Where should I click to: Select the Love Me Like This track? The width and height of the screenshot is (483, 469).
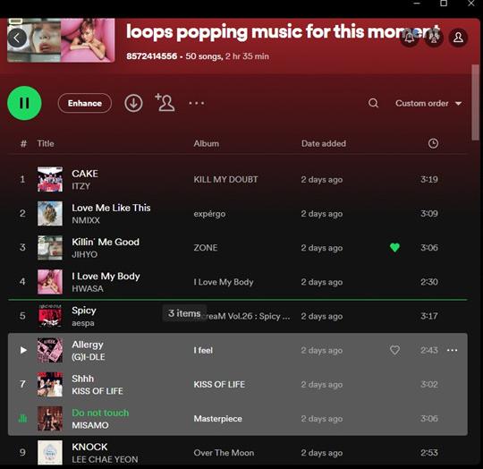coord(111,208)
